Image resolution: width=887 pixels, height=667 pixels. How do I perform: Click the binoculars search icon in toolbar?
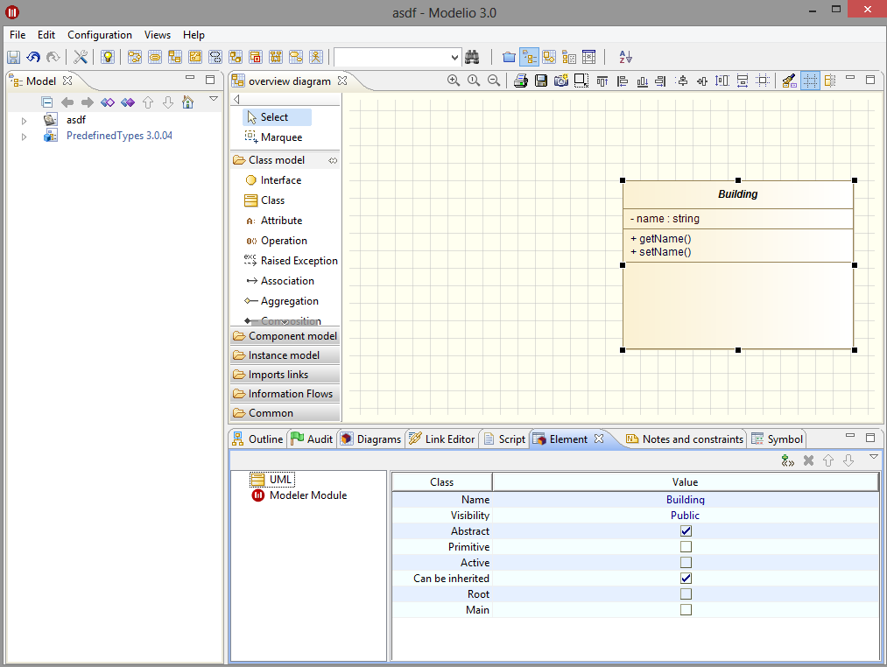click(x=472, y=57)
